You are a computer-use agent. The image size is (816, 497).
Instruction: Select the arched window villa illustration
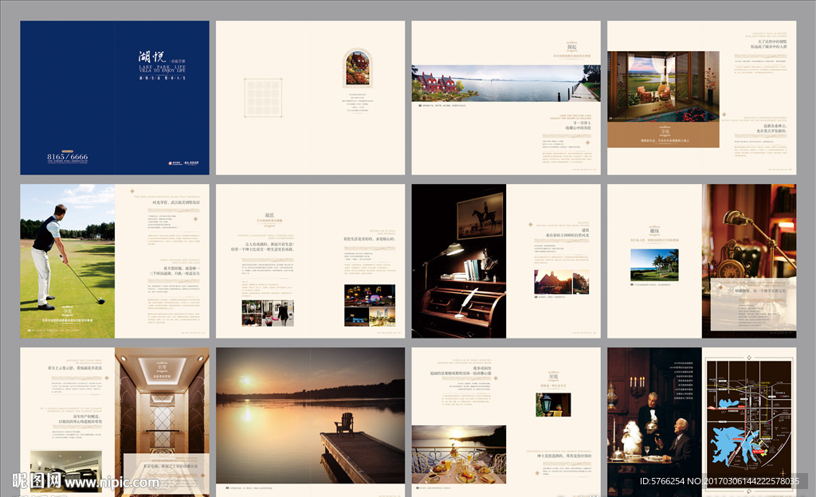tap(358, 68)
